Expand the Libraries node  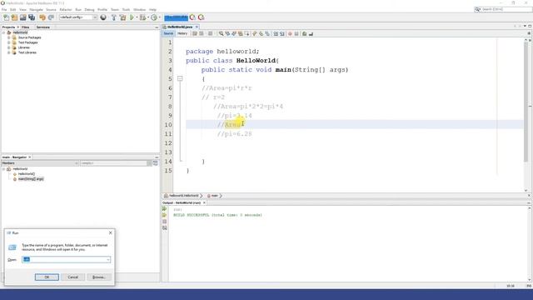9,48
